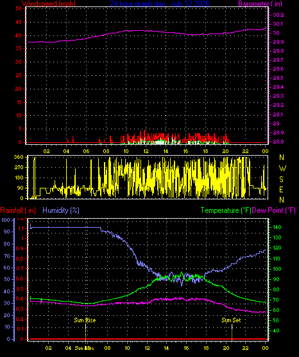
Task: Click the '270' value on the wind direction axis
Action: click(x=19, y=168)
